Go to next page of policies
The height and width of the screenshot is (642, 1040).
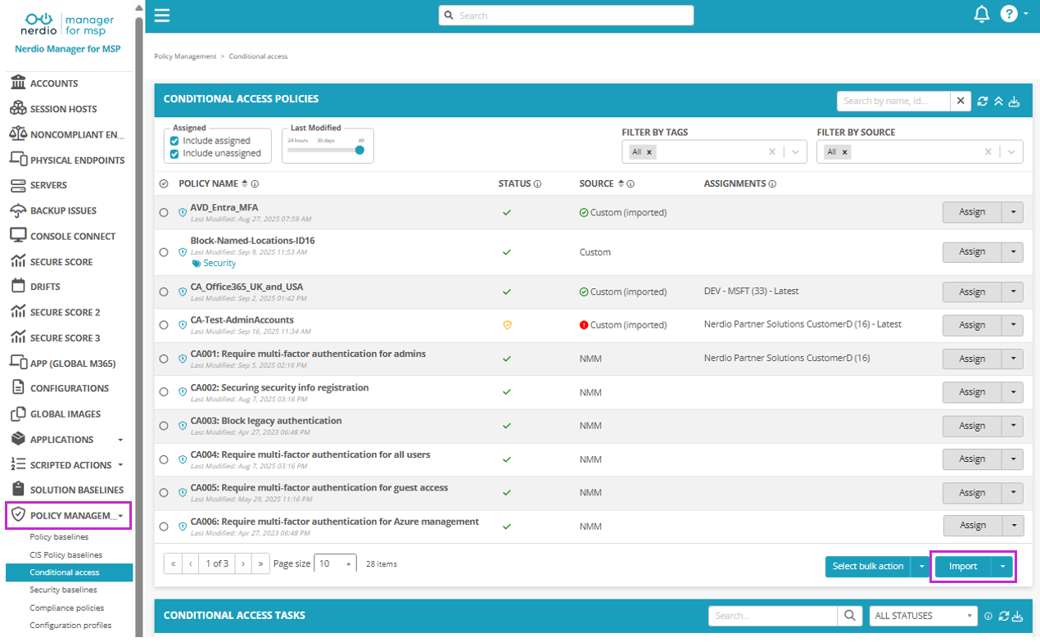[x=243, y=563]
